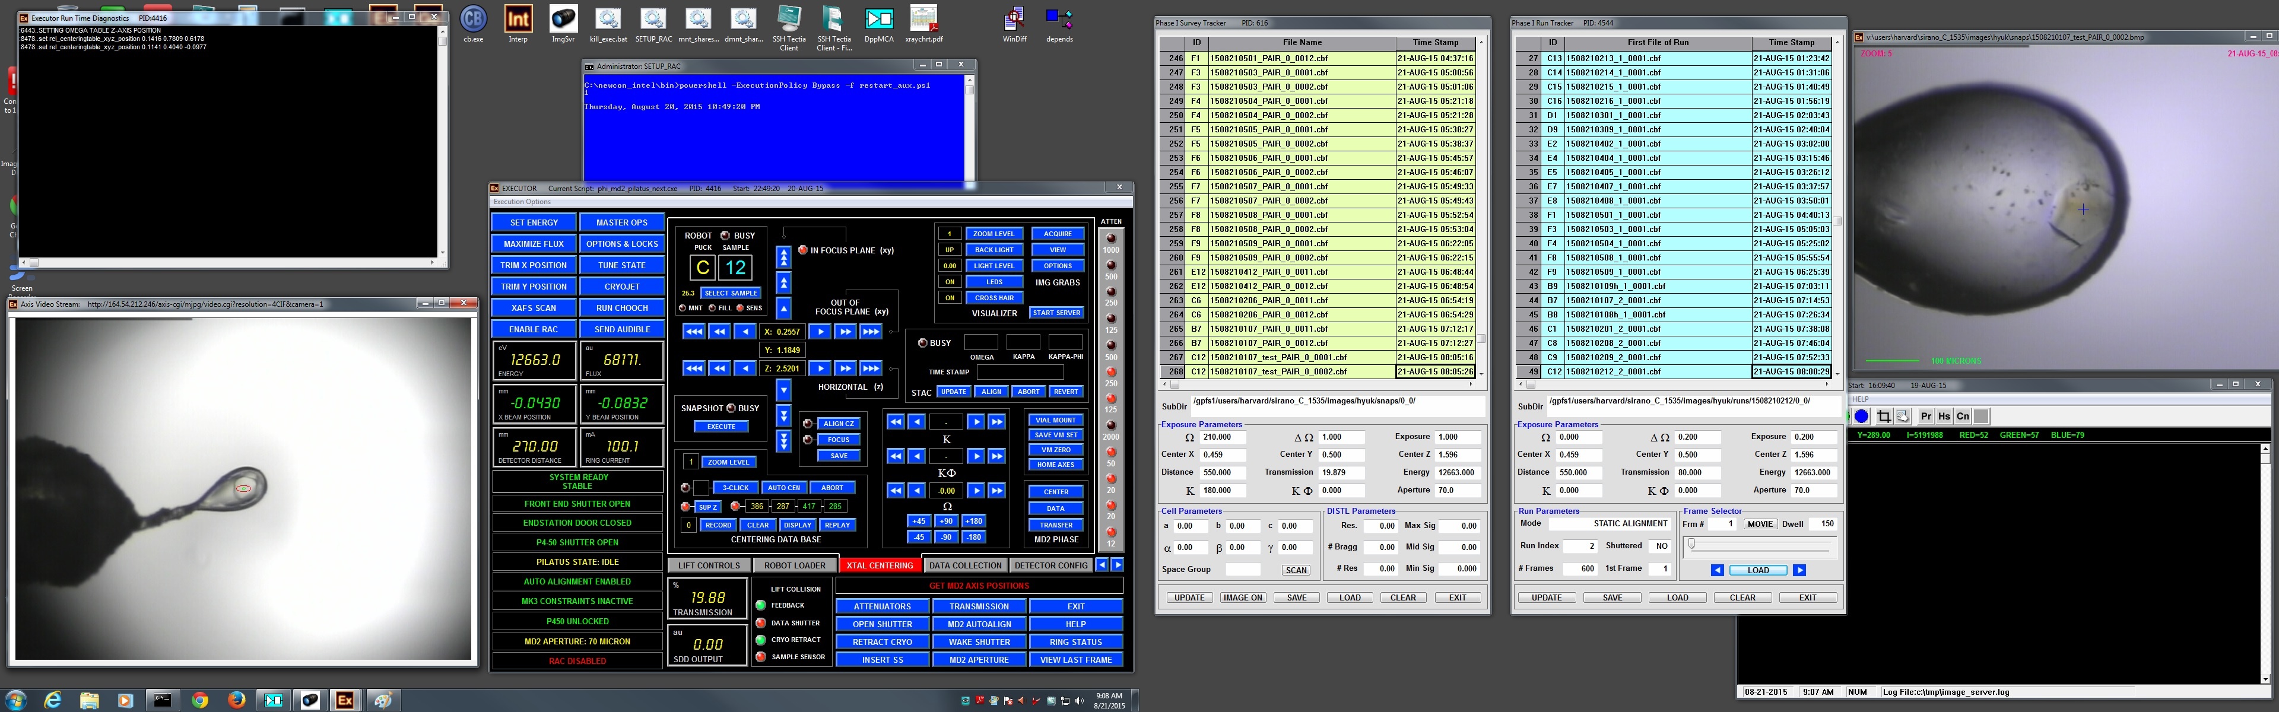
Task: Click the Cn icon in the image viewer toolbar
Action: tap(1962, 417)
